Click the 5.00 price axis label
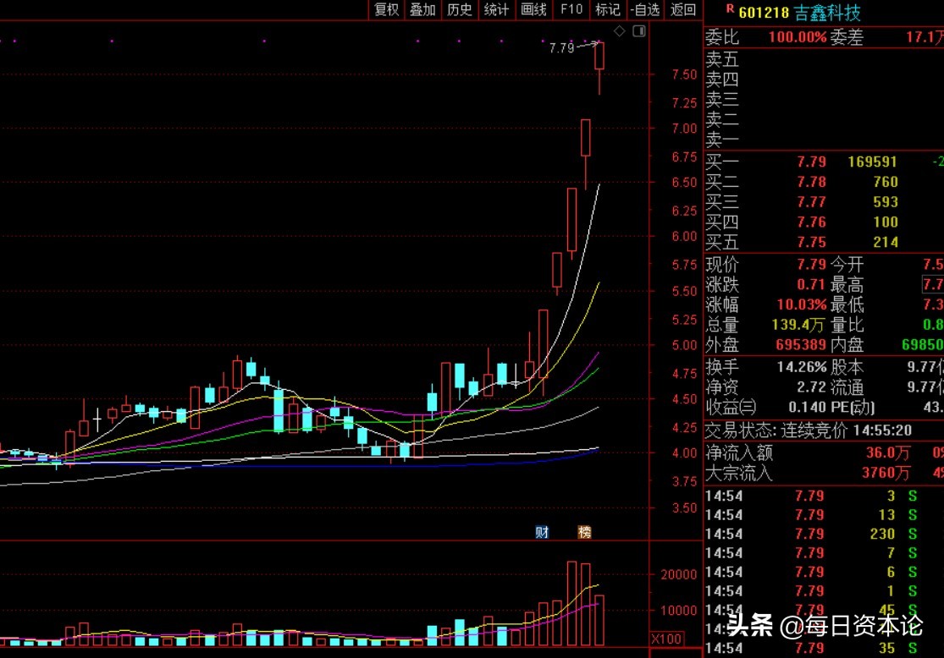The height and width of the screenshot is (658, 944). (685, 345)
